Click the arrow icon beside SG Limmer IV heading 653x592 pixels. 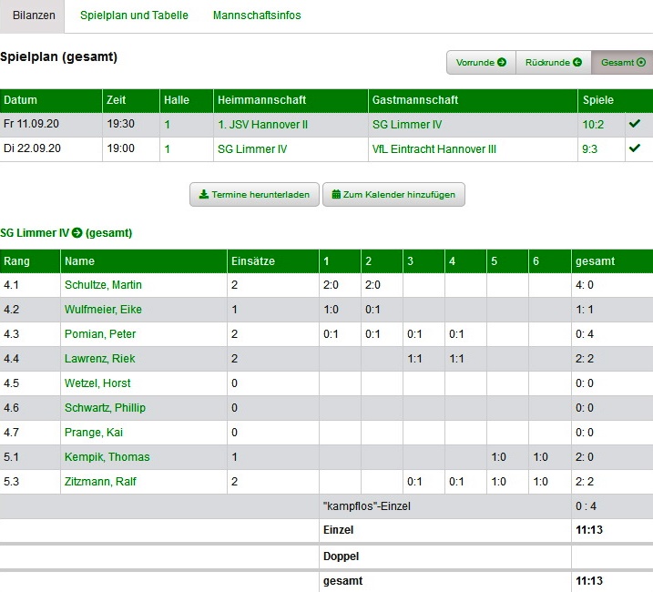(x=77, y=233)
